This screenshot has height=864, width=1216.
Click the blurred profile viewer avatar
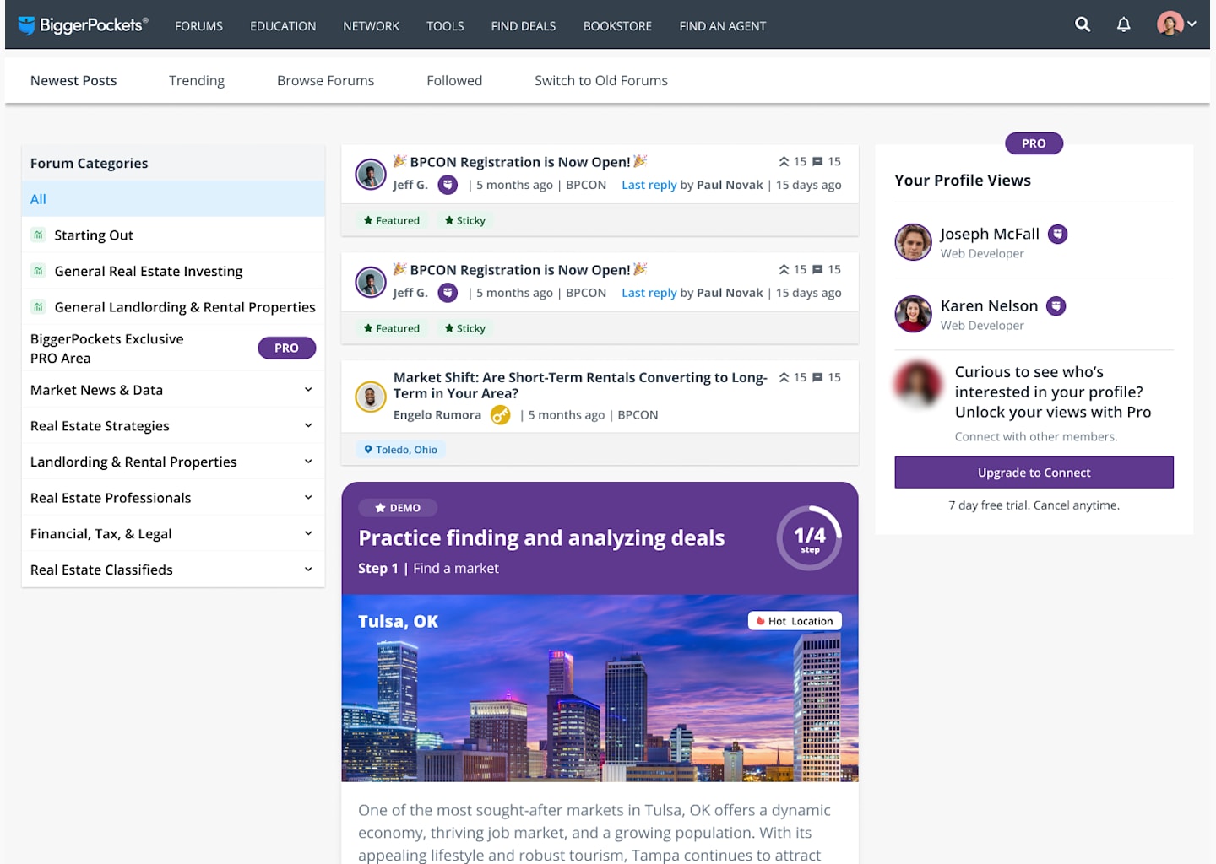click(x=917, y=385)
